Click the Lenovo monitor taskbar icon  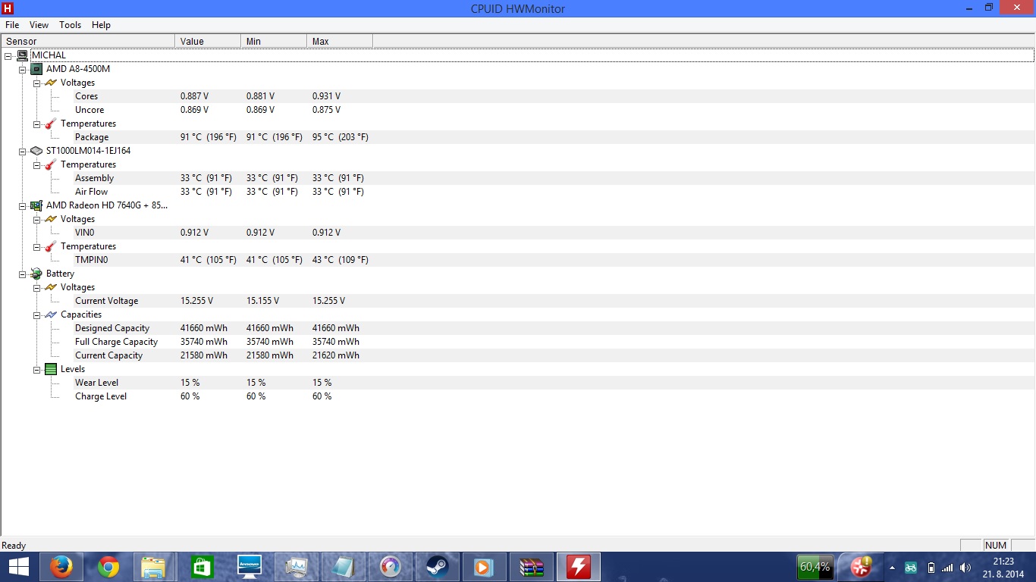click(249, 567)
